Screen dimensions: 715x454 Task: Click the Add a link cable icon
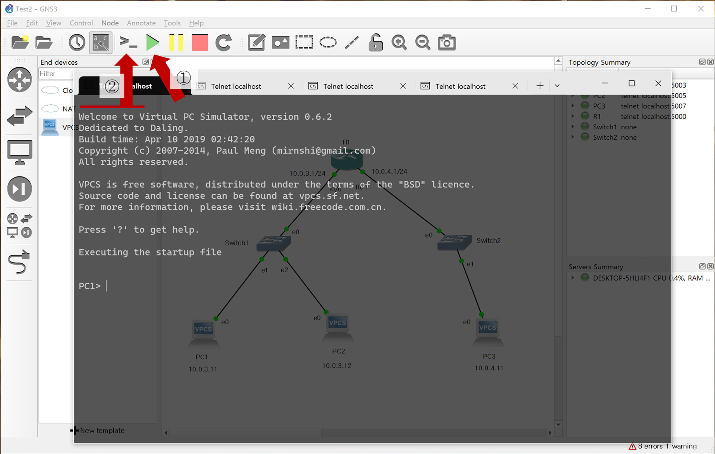pyautogui.click(x=20, y=262)
